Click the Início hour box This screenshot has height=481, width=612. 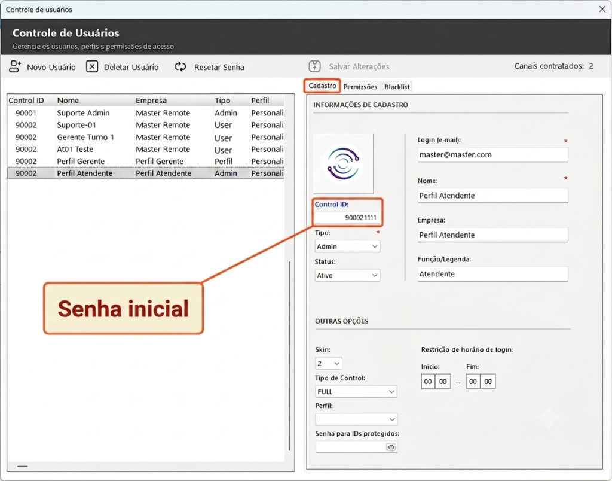coord(428,381)
